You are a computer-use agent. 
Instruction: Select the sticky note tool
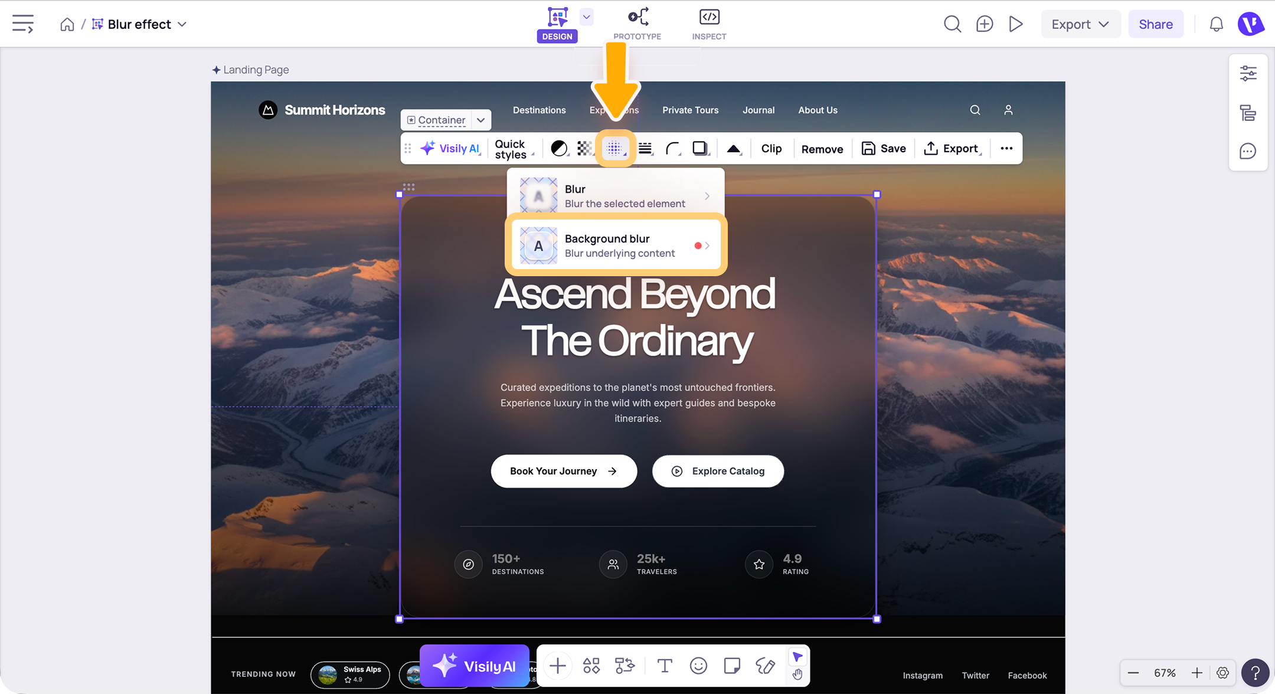pos(732,666)
